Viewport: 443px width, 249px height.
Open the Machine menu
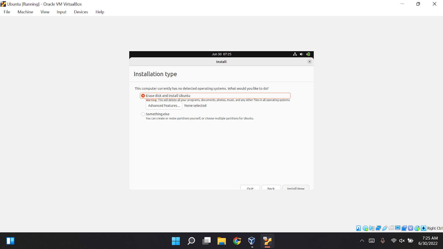(x=25, y=12)
